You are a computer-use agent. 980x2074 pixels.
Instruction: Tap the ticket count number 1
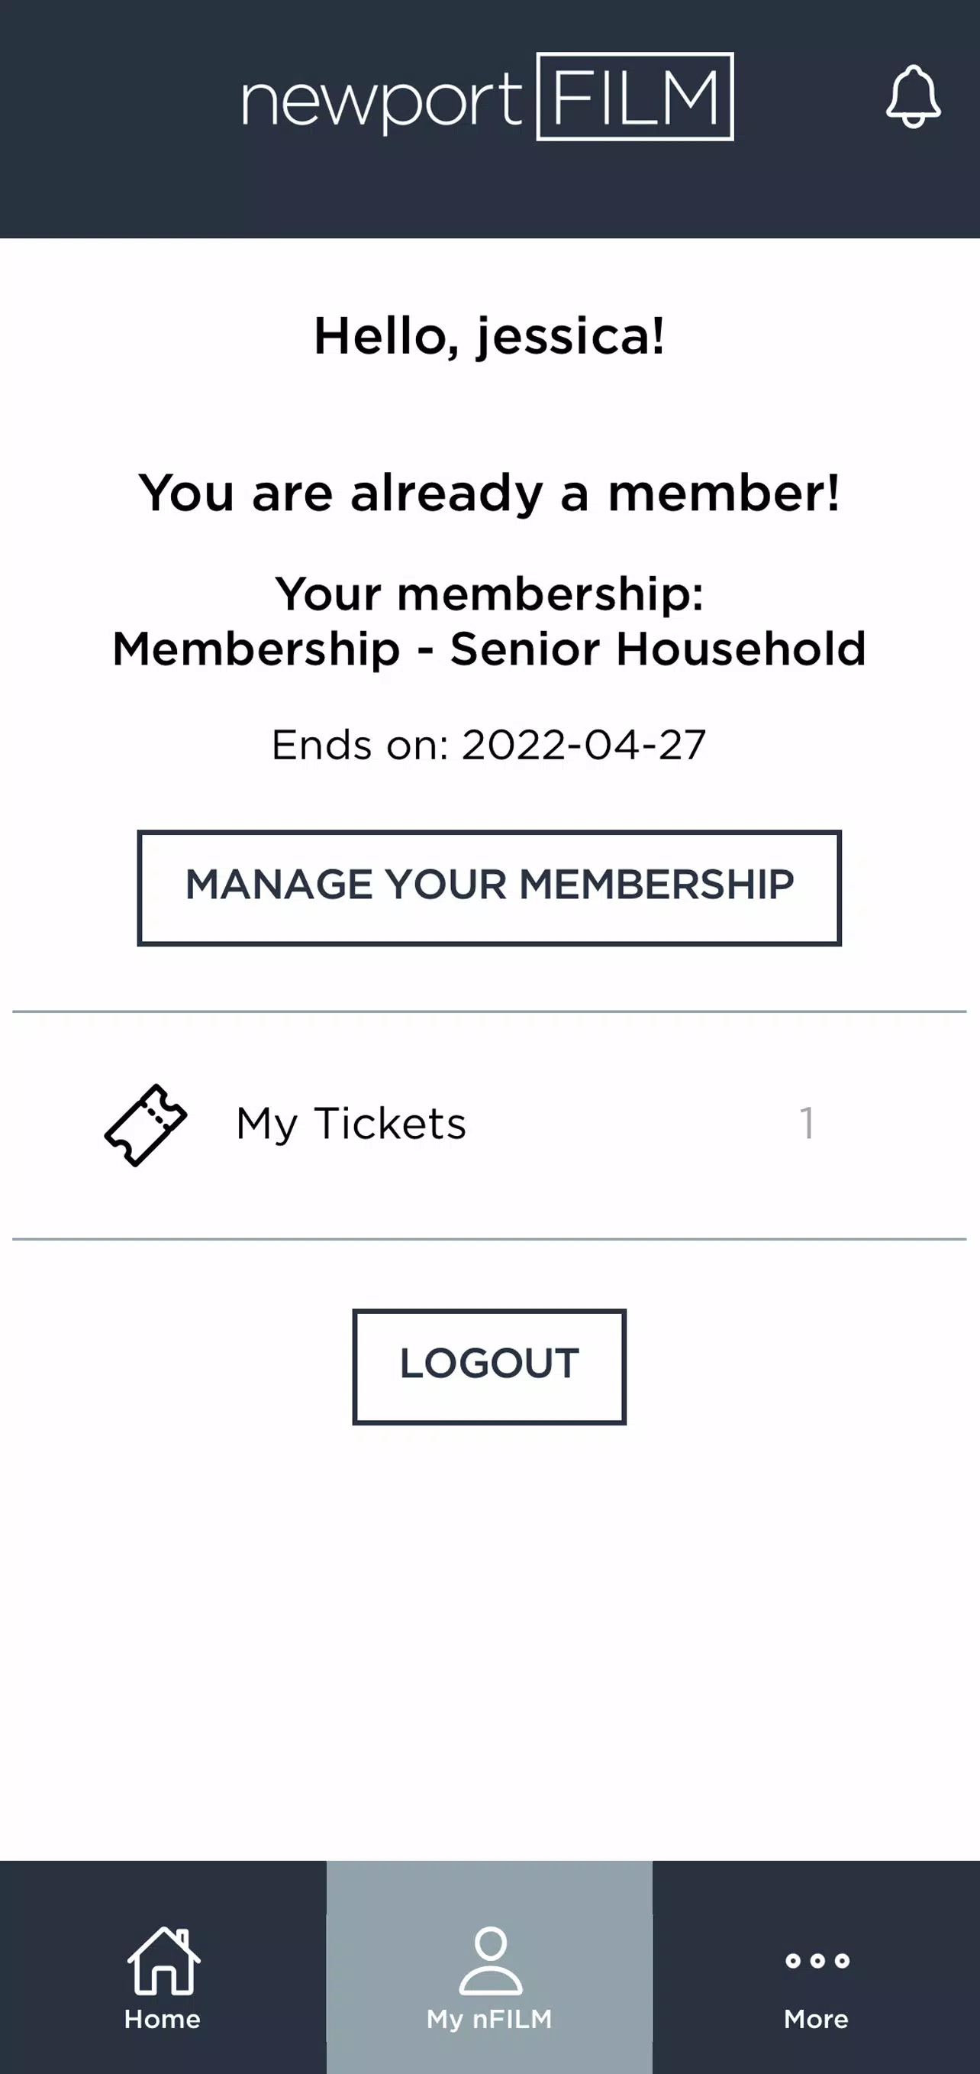coord(806,1123)
